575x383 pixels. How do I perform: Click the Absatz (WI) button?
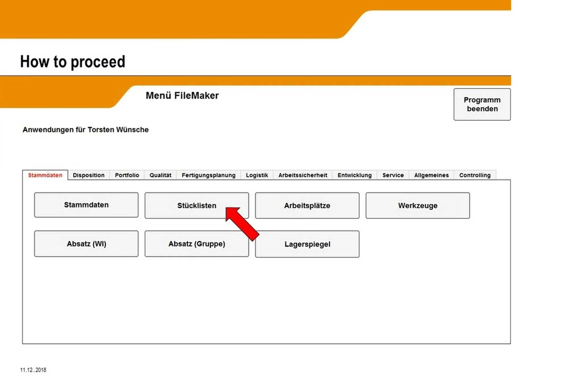click(x=86, y=244)
